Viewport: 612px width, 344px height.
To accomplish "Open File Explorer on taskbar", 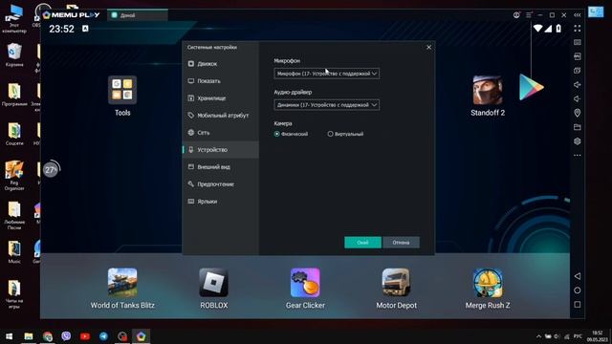I will [x=28, y=335].
